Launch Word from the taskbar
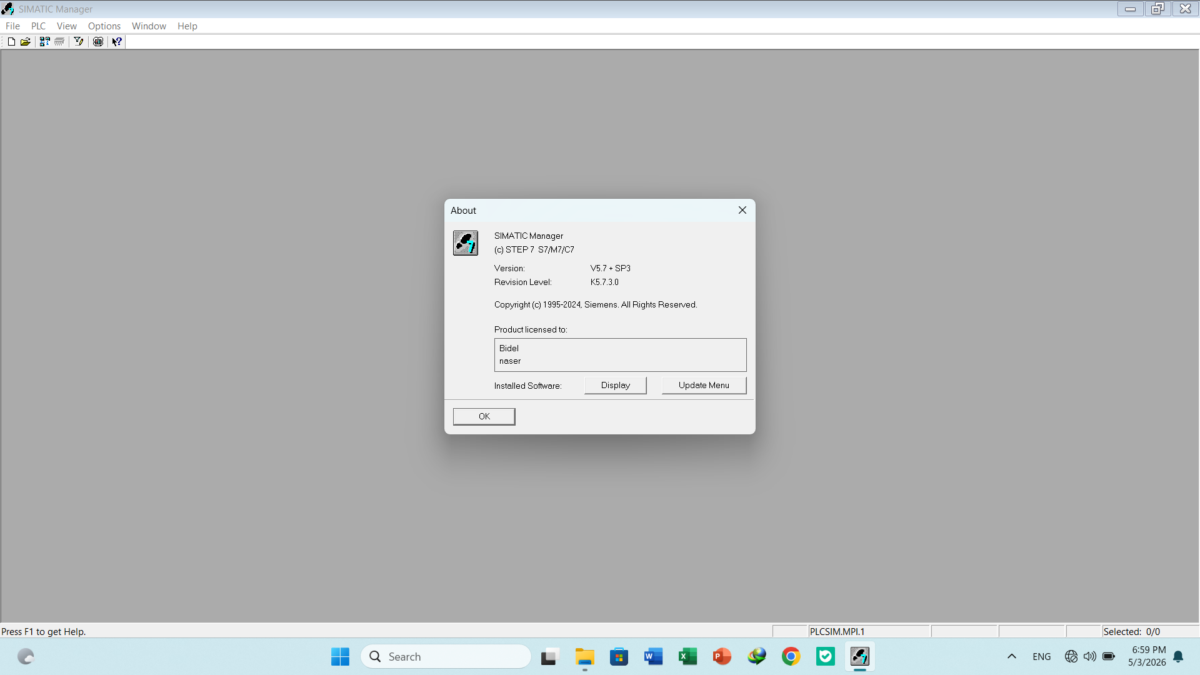This screenshot has height=675, width=1200. [x=654, y=657]
